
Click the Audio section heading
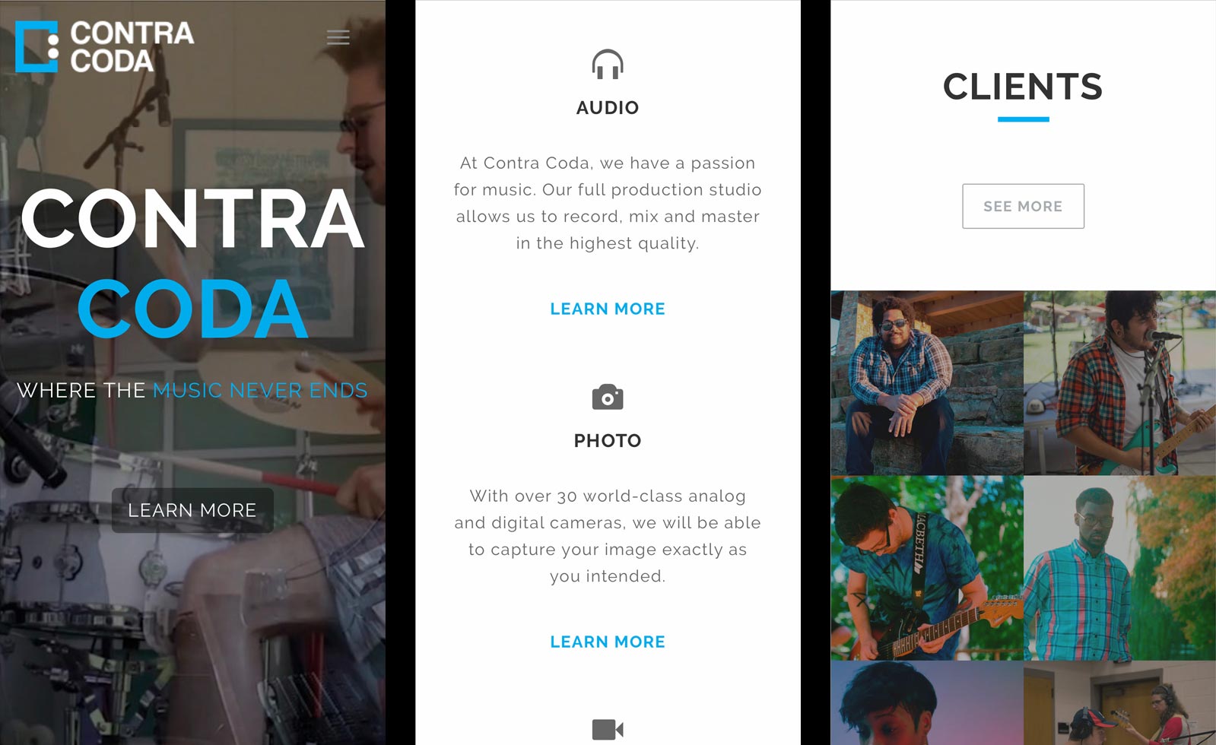[608, 108]
